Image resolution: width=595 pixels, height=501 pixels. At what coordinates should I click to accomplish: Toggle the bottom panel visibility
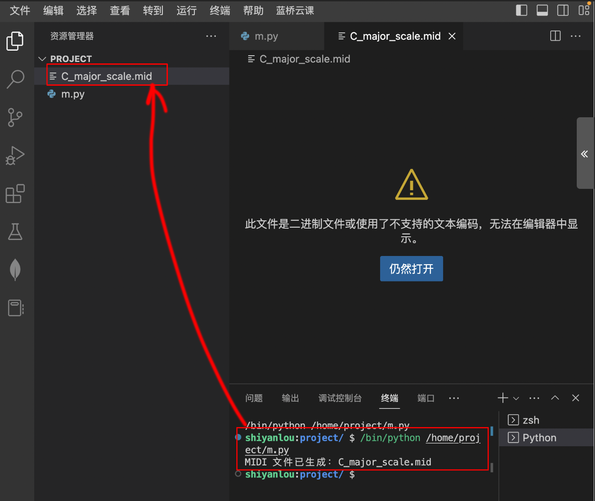542,10
